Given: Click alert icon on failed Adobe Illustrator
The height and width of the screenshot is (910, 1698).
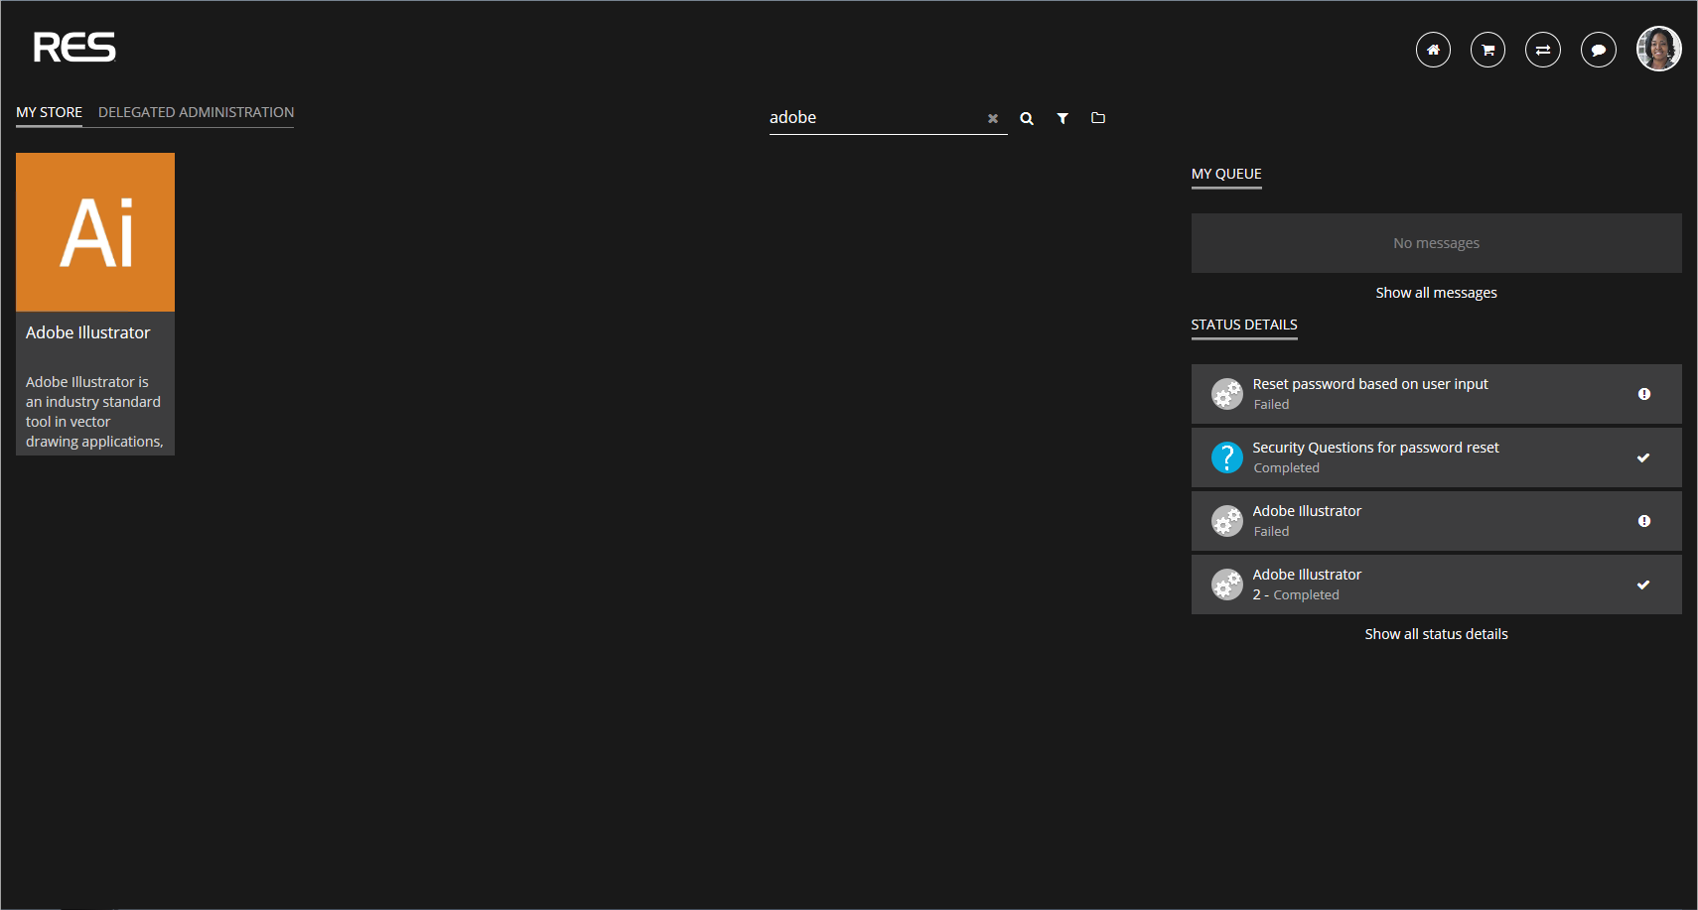Looking at the screenshot, I should (1644, 521).
